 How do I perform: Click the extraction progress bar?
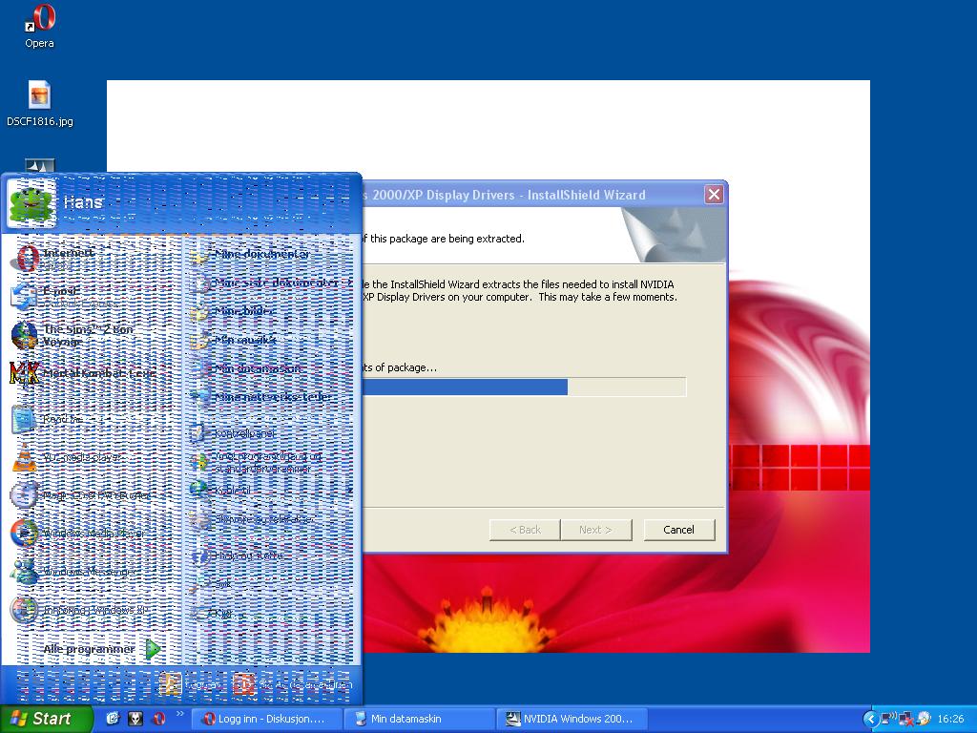pos(524,387)
